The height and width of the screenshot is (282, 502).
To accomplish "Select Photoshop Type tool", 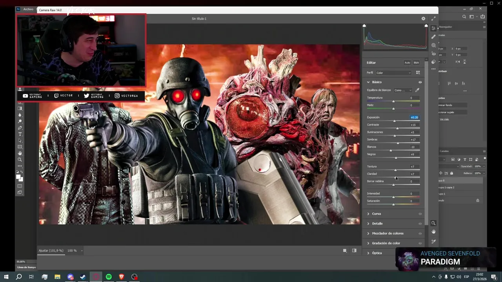I will [x=20, y=134].
